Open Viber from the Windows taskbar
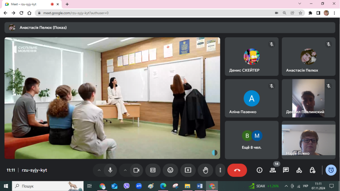The image size is (340, 191). [126, 186]
